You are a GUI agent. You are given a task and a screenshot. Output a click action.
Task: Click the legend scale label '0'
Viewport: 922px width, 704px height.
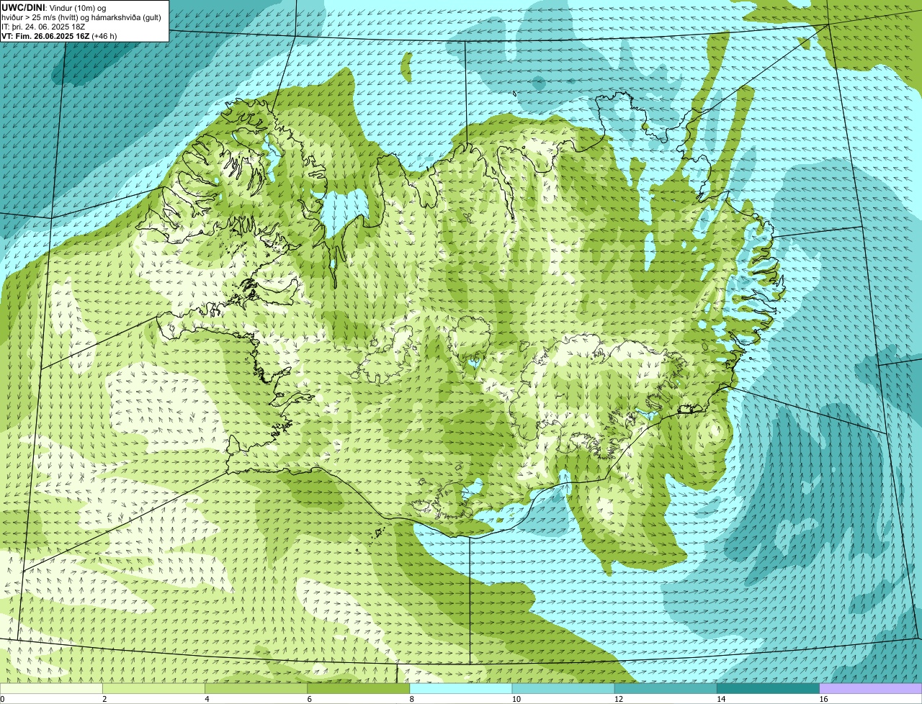[x=2, y=699]
